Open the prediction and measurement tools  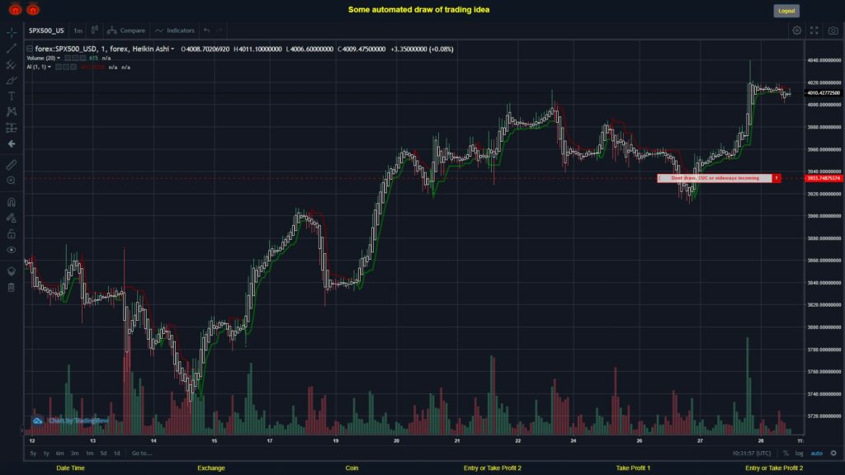click(x=12, y=128)
